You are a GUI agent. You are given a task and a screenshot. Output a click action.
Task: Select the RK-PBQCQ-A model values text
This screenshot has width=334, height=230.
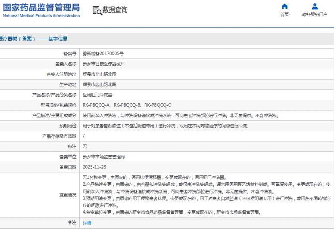(x=127, y=105)
